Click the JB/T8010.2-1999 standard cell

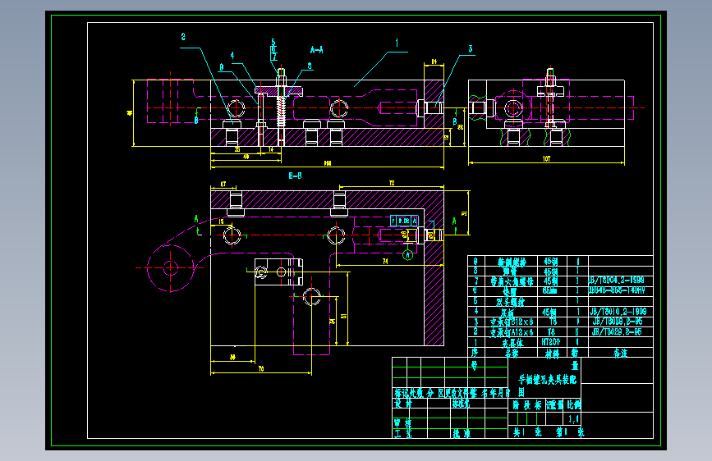click(x=618, y=312)
